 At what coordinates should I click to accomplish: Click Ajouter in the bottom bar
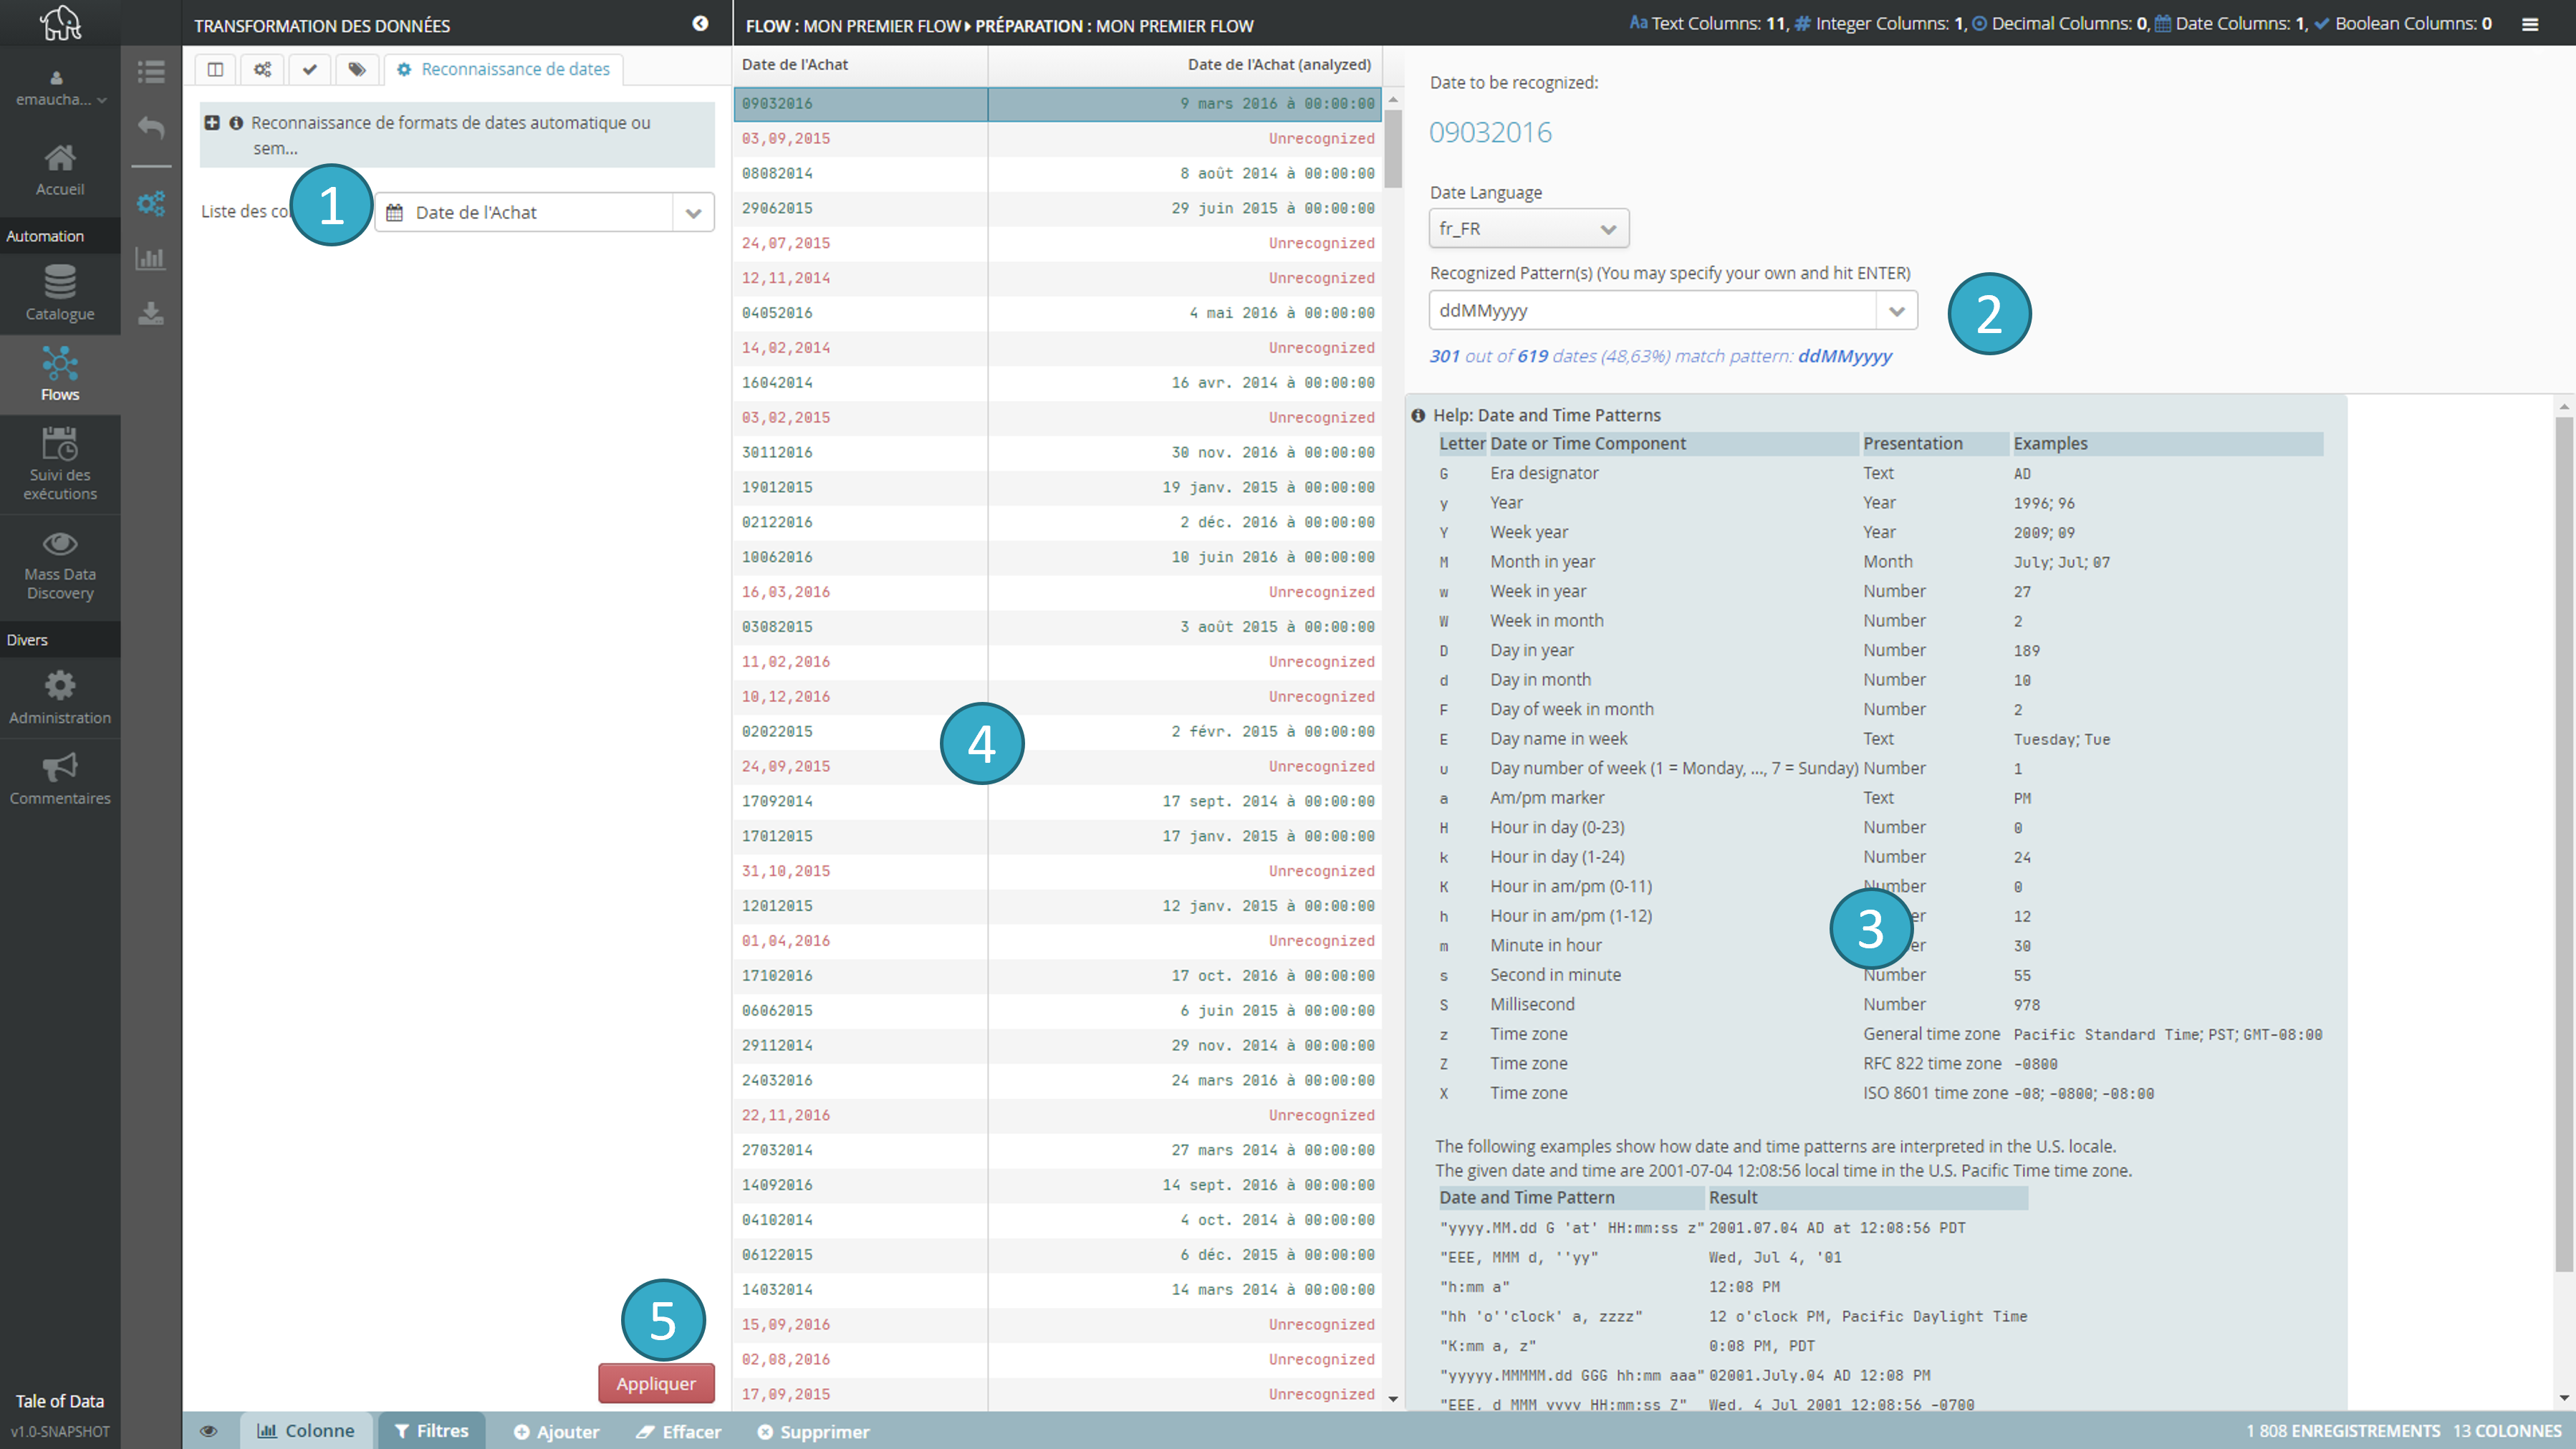(557, 1432)
